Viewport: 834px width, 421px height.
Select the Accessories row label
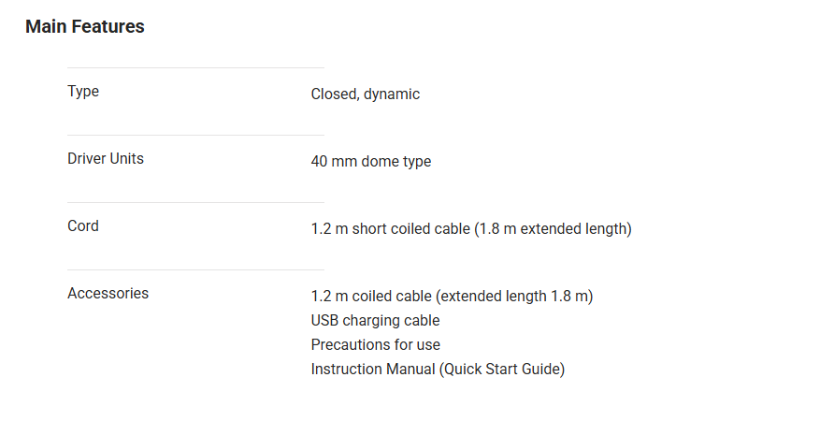coord(108,294)
